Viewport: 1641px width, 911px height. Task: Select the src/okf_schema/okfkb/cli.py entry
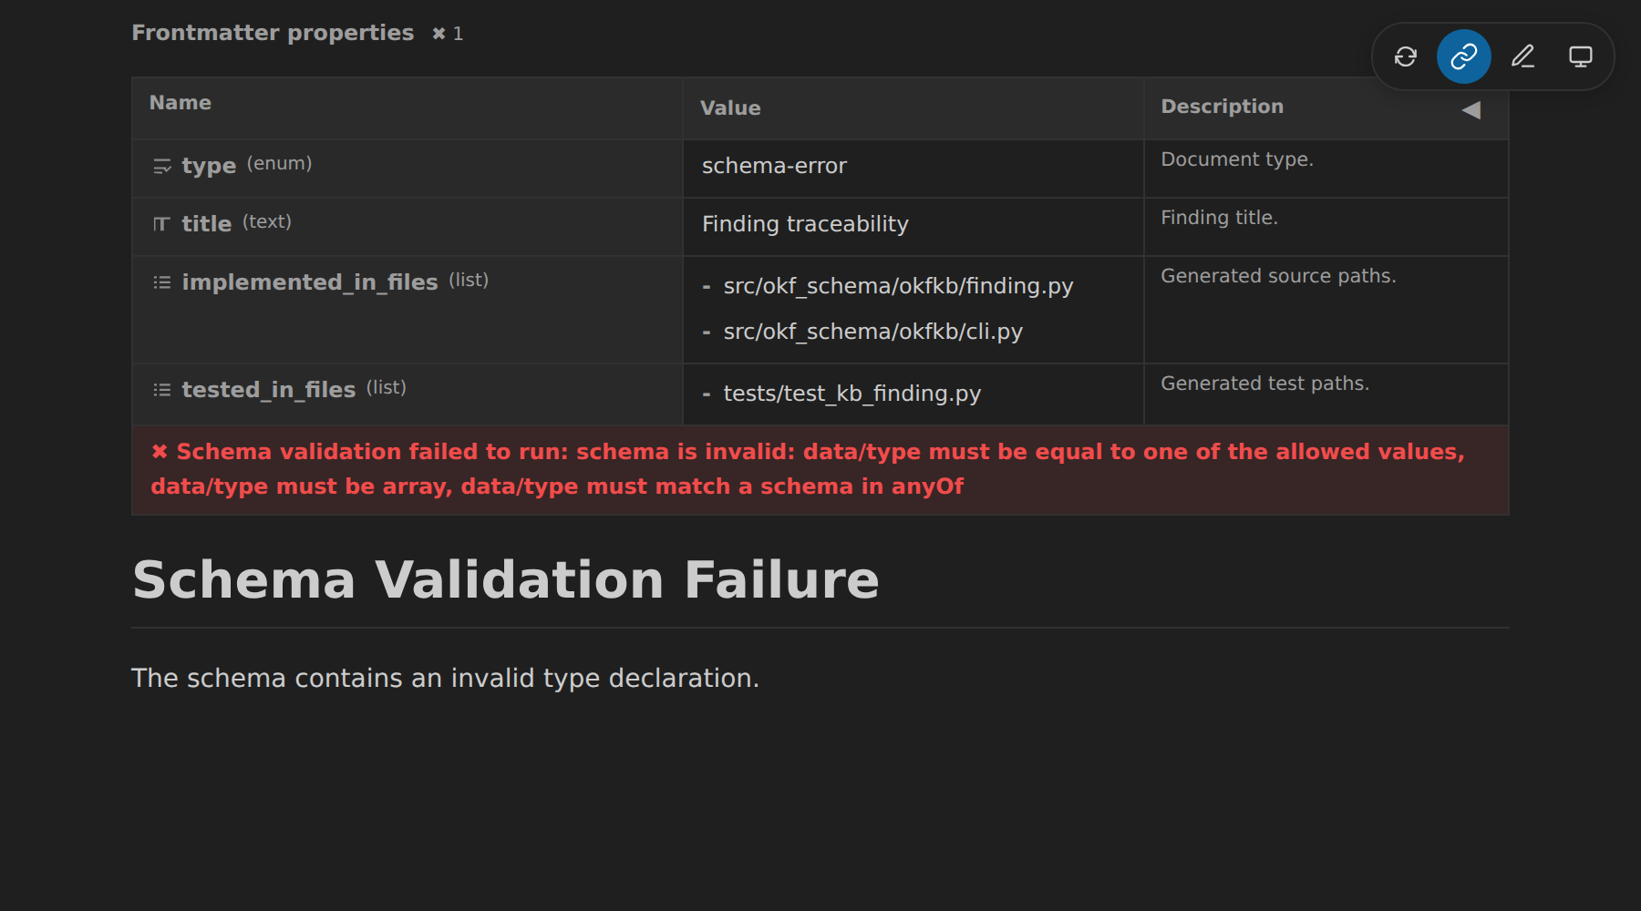pyautogui.click(x=872, y=332)
